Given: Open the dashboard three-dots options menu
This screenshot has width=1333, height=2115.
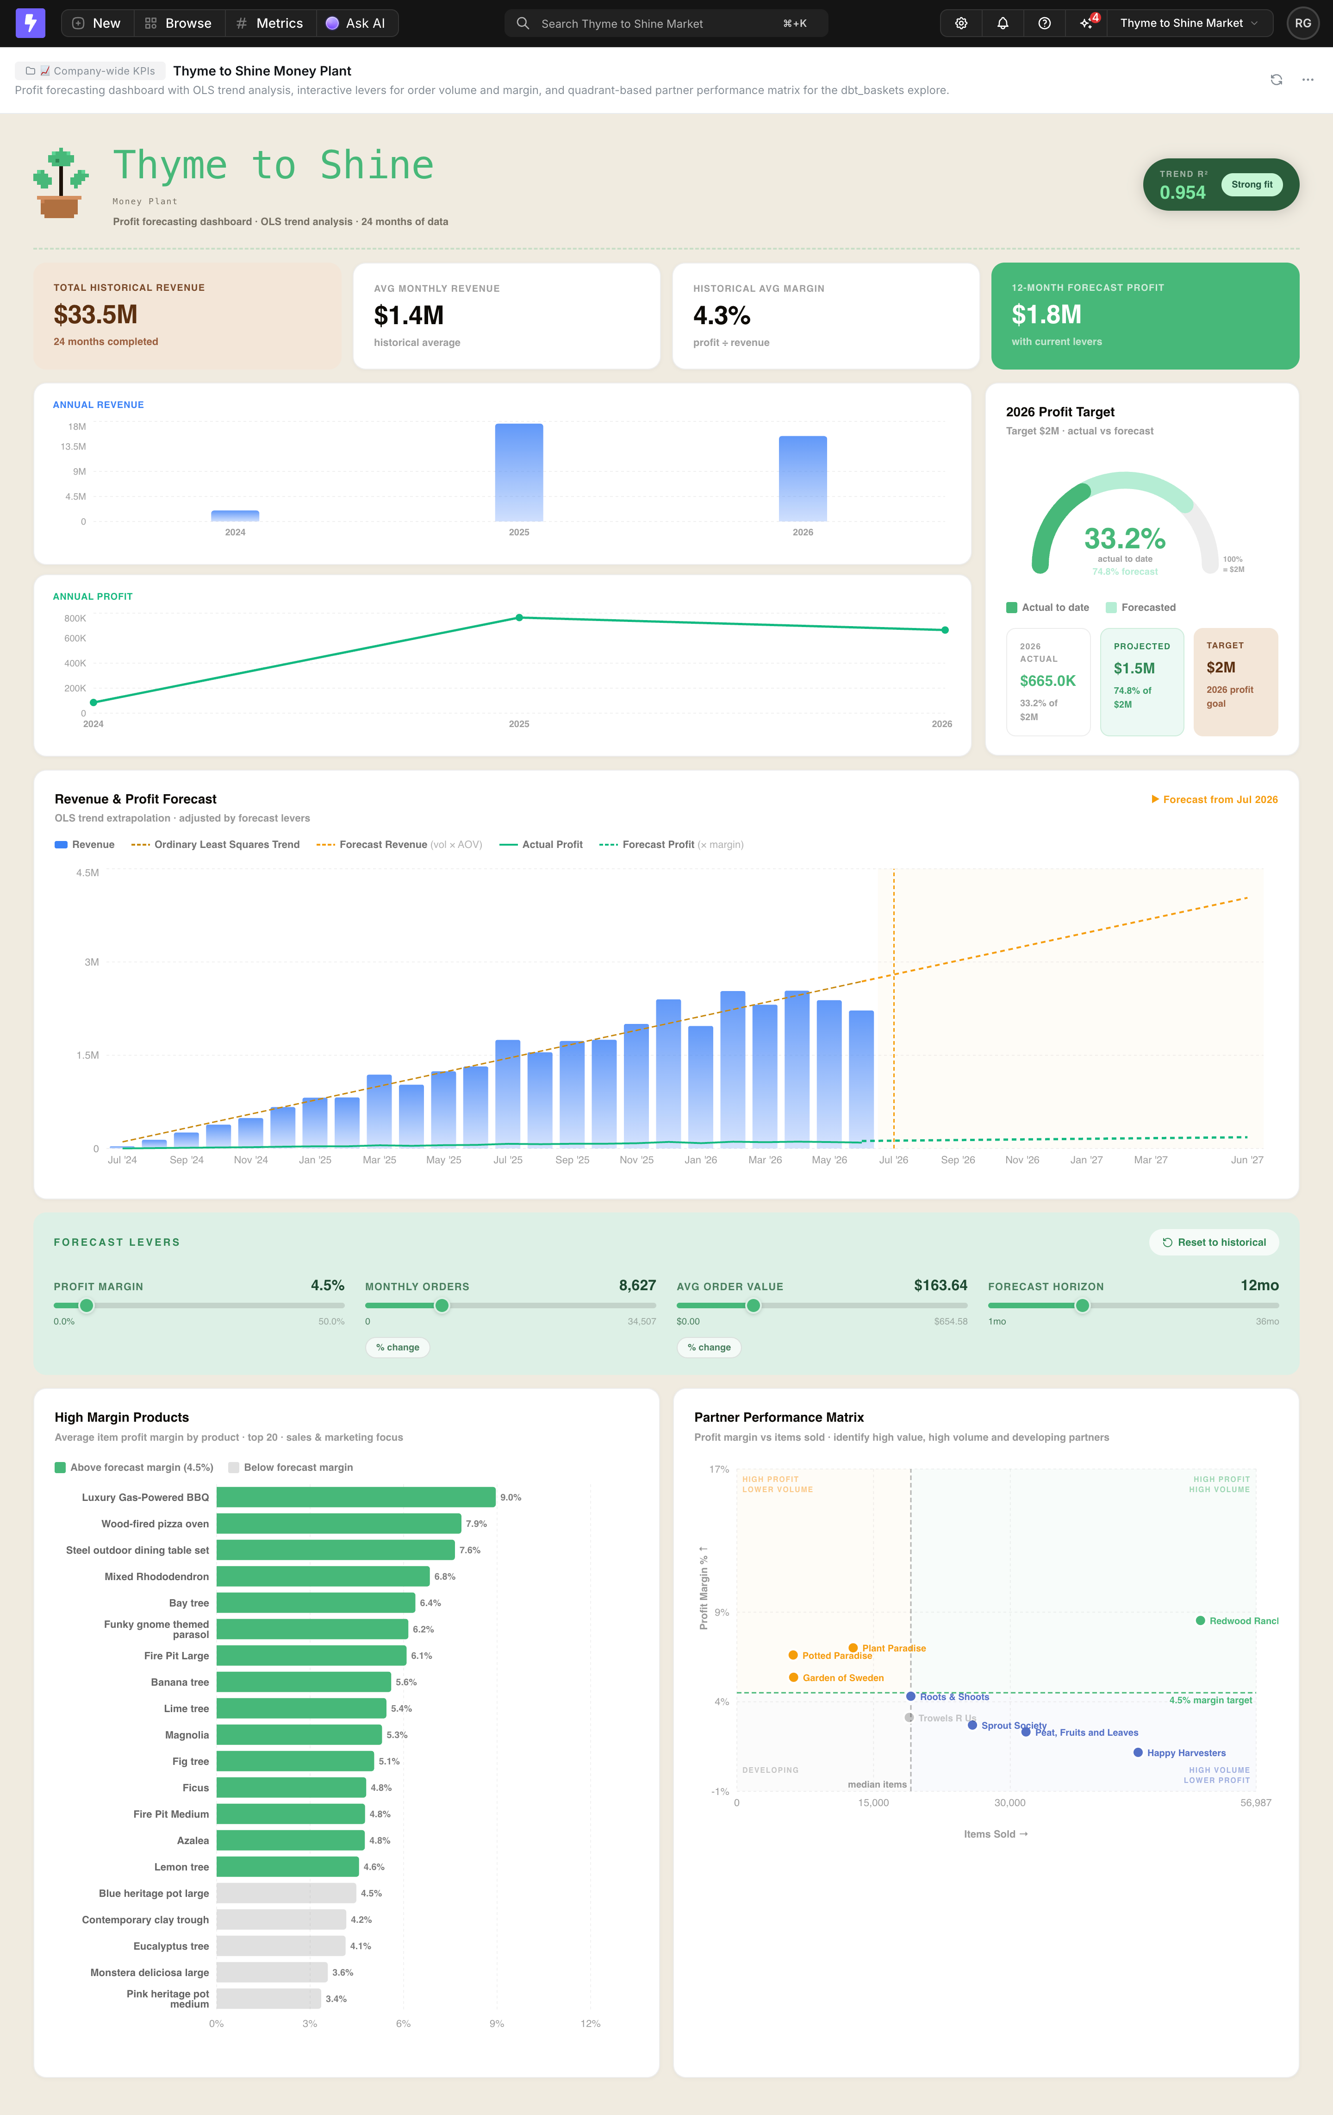Looking at the screenshot, I should coord(1308,80).
